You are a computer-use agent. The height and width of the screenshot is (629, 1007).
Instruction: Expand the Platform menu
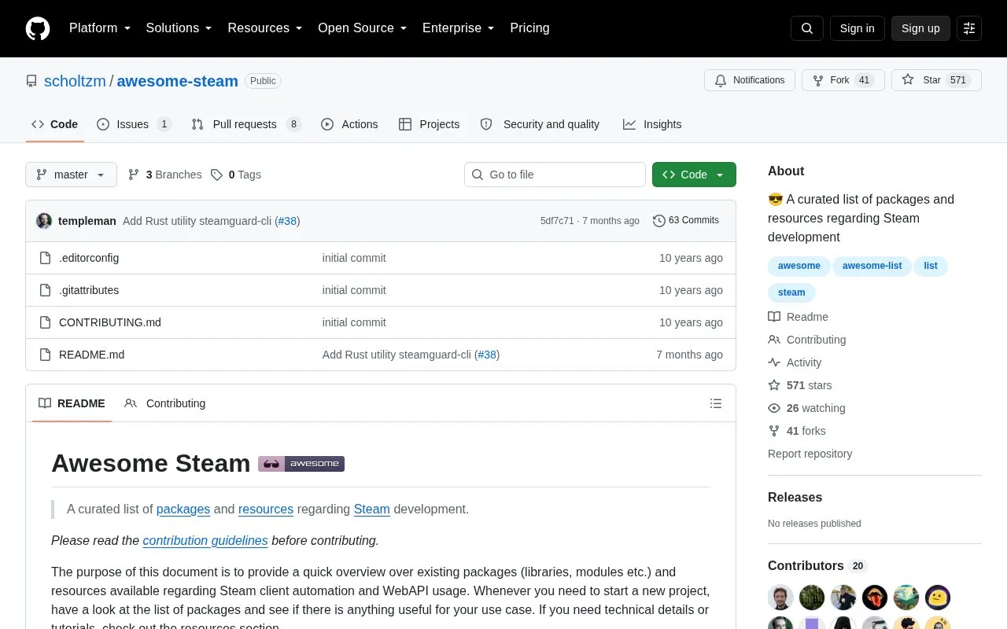click(x=100, y=28)
